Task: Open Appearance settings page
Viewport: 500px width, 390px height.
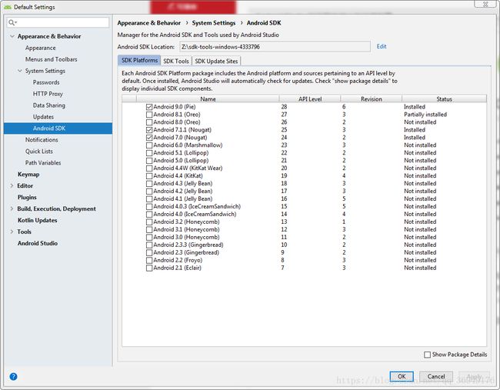Action: 41,48
